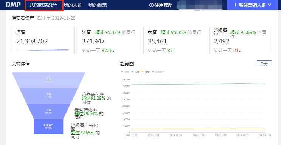This screenshot has height=145, width=281.
Task: Click the 2019-11-28 axis label
Action: point(265,136)
